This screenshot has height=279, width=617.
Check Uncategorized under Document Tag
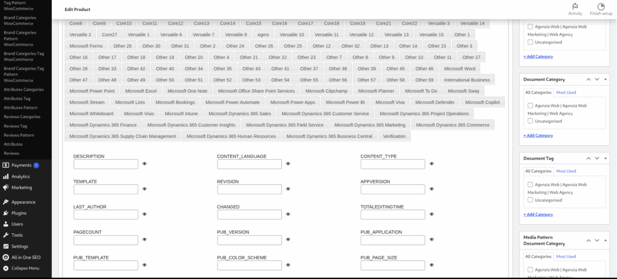530,200
